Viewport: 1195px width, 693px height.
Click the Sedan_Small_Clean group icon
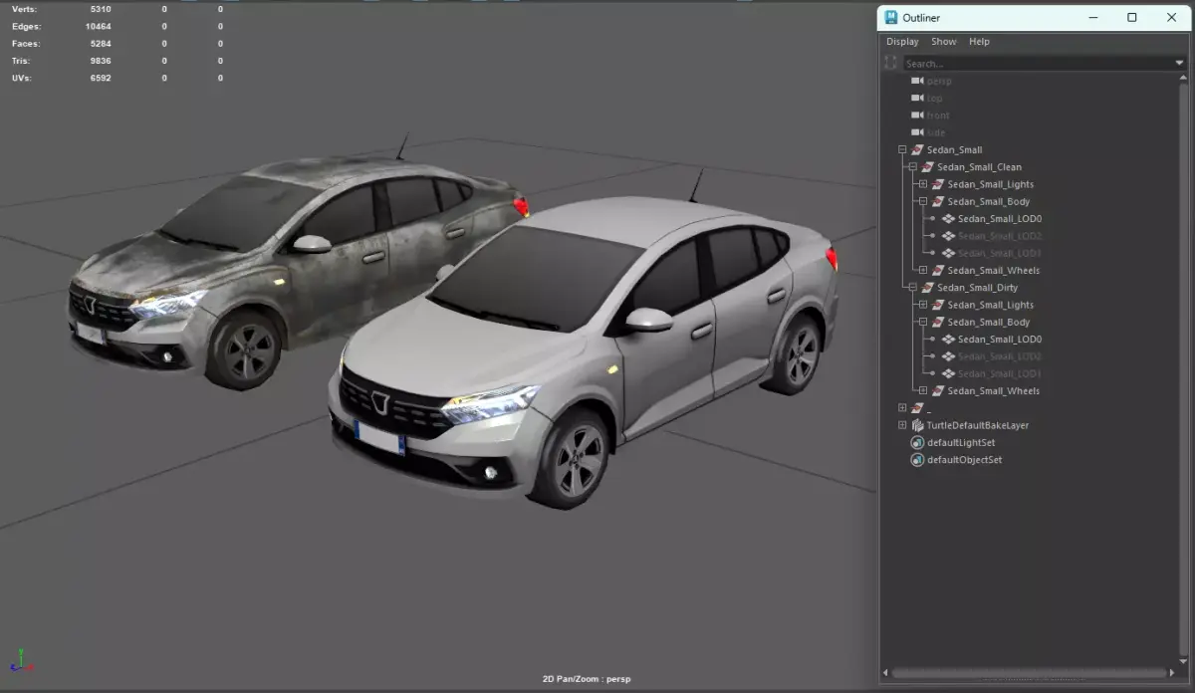pos(927,167)
